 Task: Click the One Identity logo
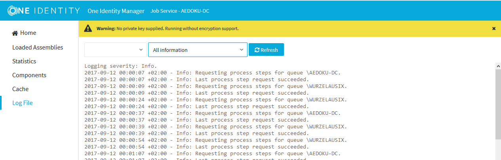tap(44, 11)
